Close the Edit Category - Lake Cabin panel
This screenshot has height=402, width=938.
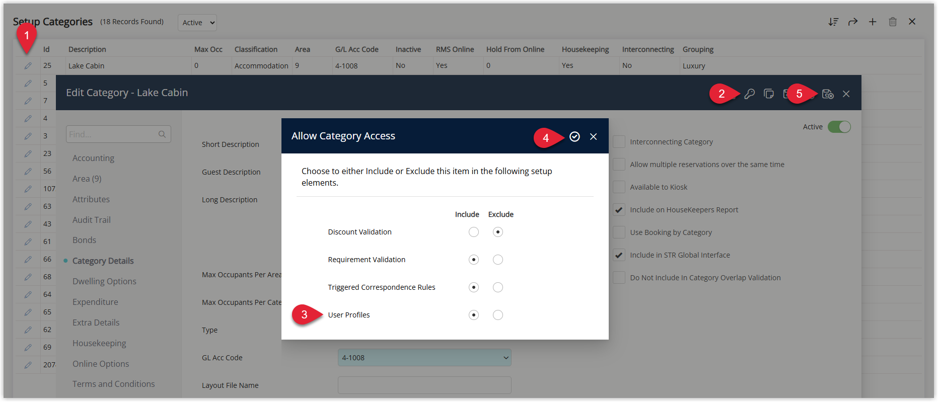coord(846,94)
